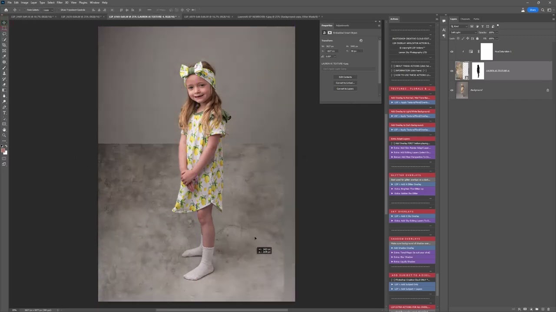
Task: Open the Character panel icon
Action: [443, 30]
